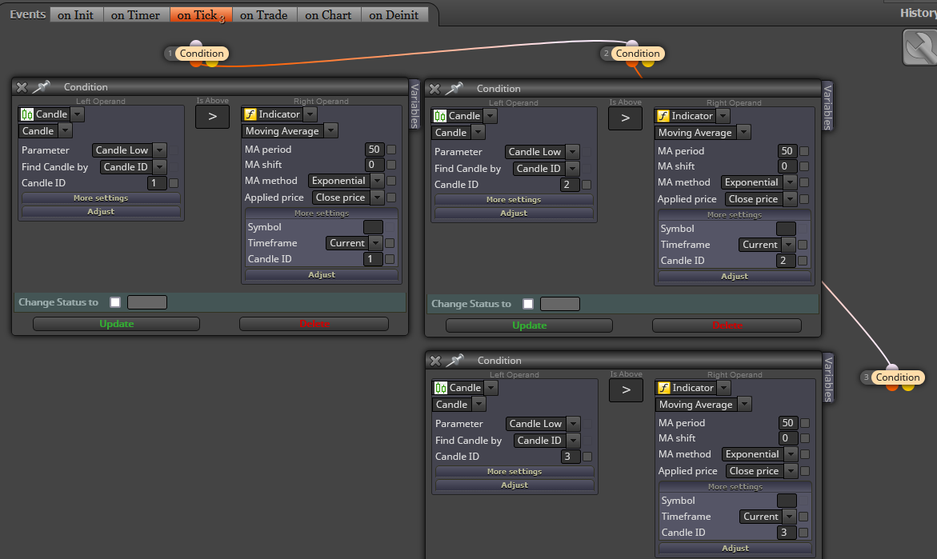
Task: Click the Candle icon in first panel
Action: point(27,114)
